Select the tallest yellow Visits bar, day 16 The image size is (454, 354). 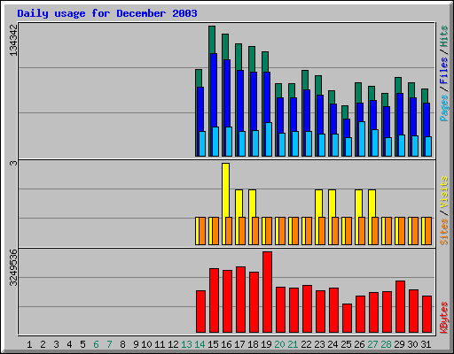click(x=225, y=190)
